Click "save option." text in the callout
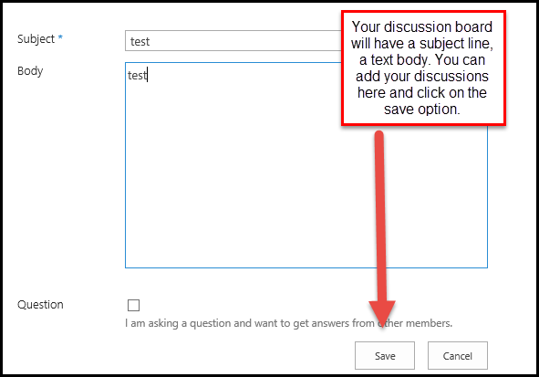 click(x=421, y=110)
